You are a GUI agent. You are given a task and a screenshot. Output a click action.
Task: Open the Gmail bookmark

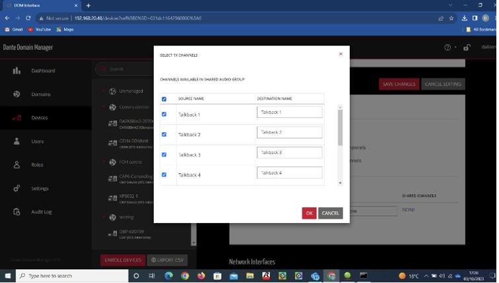[x=14, y=30]
